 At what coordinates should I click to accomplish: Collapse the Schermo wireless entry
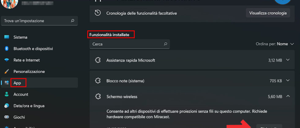pos(287,97)
